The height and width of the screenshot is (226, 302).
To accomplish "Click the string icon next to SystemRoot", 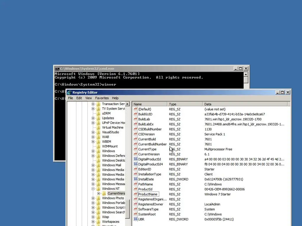I will pyautogui.click(x=136, y=214).
